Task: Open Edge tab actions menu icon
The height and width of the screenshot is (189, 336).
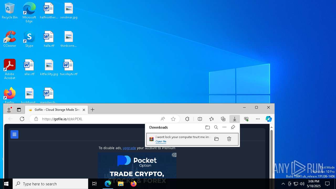Action: tap(19, 110)
